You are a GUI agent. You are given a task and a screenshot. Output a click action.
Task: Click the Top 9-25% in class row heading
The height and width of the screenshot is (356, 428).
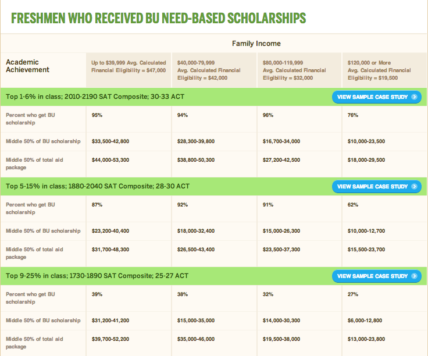tap(97, 276)
